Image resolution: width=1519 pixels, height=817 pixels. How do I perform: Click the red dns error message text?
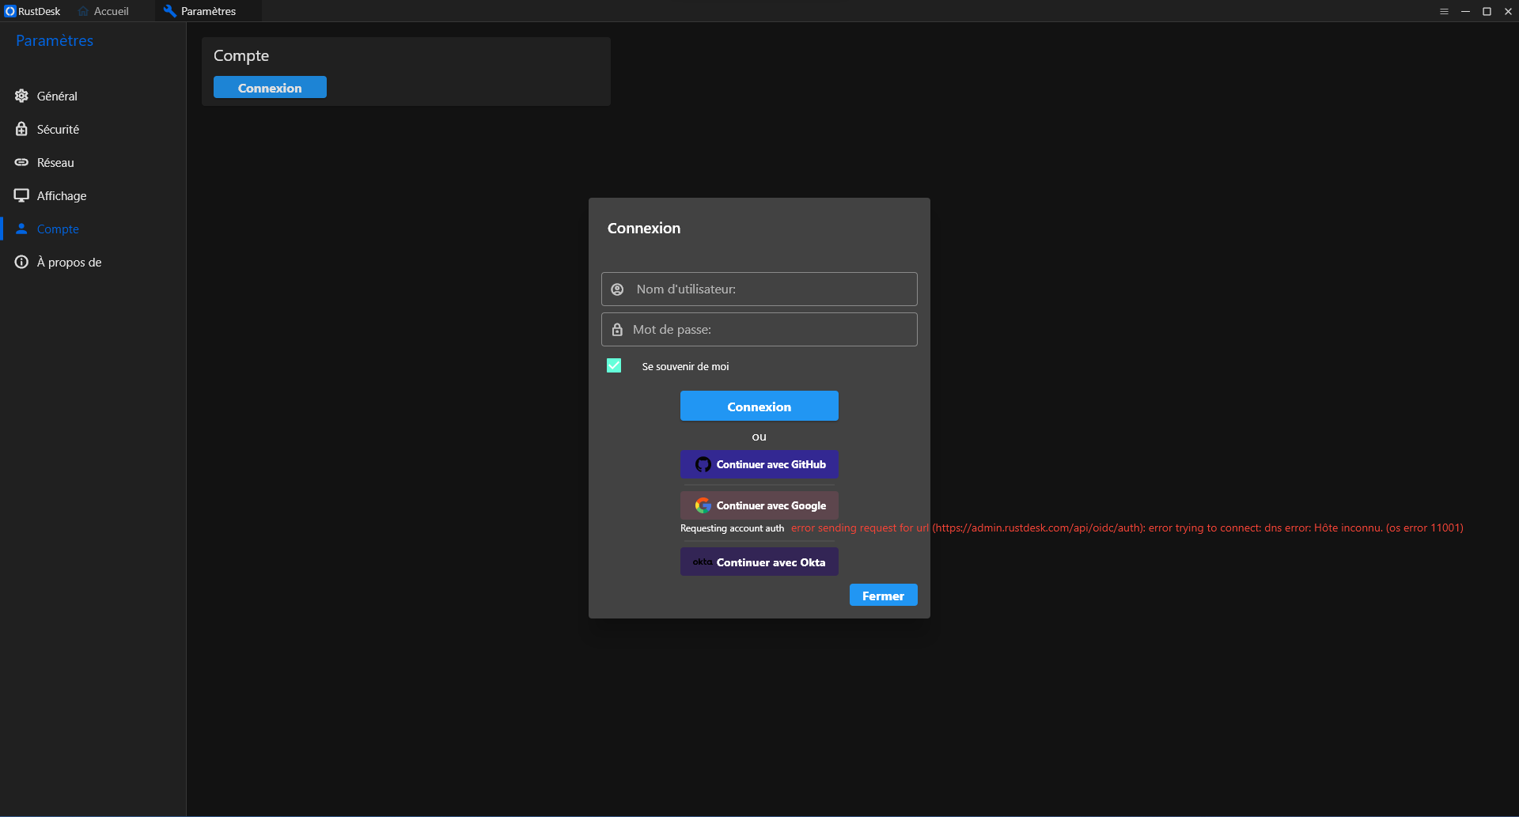click(x=1127, y=528)
